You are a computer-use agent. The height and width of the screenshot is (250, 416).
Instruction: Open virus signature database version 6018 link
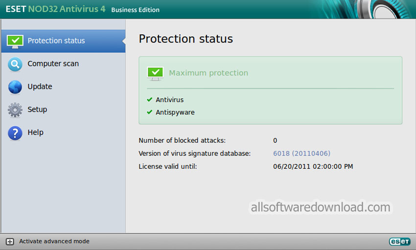[301, 153]
